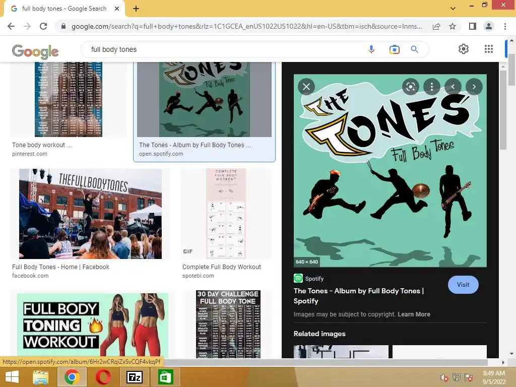The image size is (516, 387).
Task: Select the Tone body workout pinterest thumbnail
Action: click(69, 99)
